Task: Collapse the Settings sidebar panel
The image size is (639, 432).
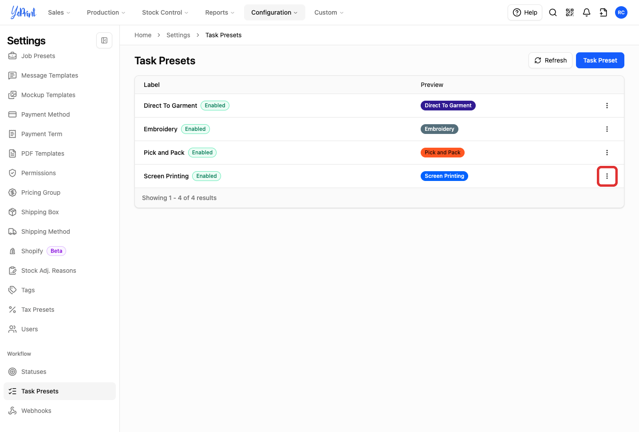Action: click(x=104, y=40)
